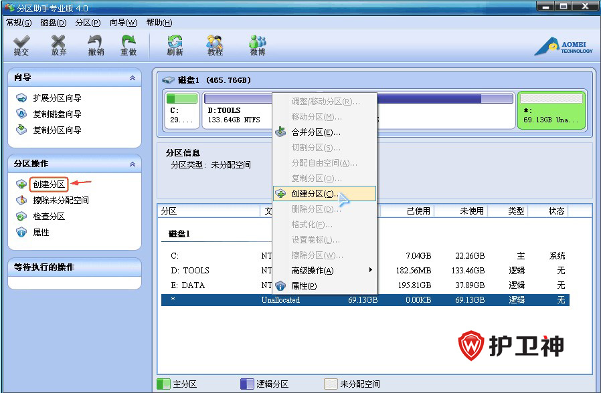Select the C: row in partition list
The image size is (601, 393).
pyautogui.click(x=365, y=256)
